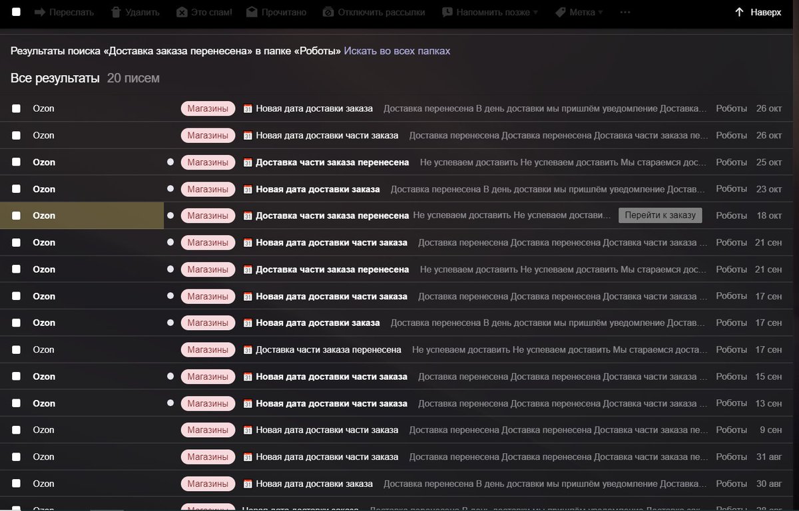The height and width of the screenshot is (511, 799).
Task: Open the Метка label dropdown
Action: click(x=579, y=12)
